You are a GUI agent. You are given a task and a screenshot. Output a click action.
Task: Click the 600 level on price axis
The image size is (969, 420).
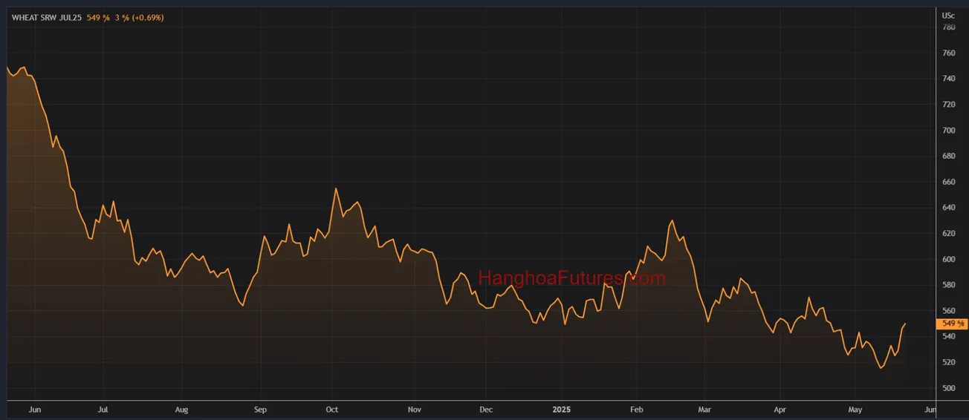pyautogui.click(x=948, y=259)
